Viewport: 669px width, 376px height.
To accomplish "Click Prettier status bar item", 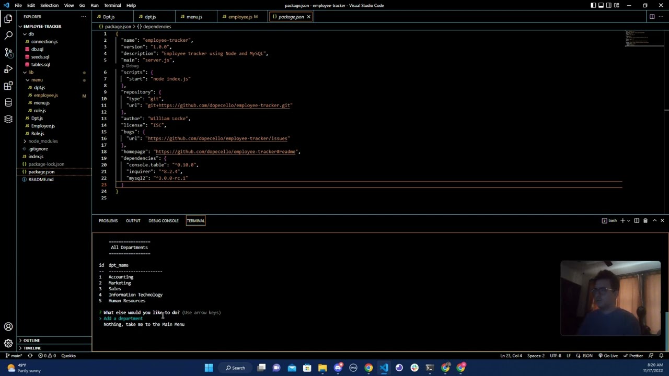I will point(633,356).
